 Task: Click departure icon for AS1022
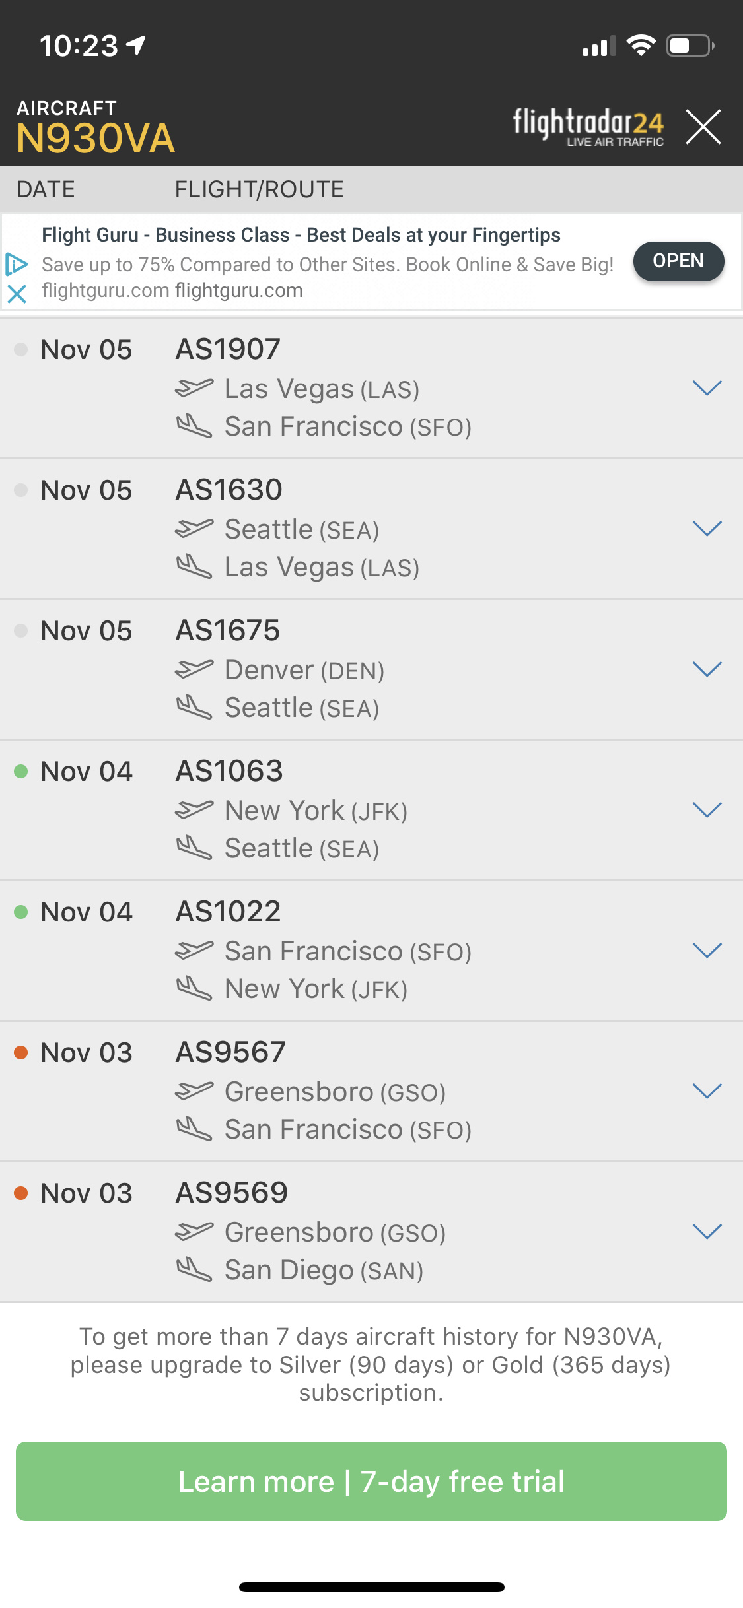coord(194,951)
